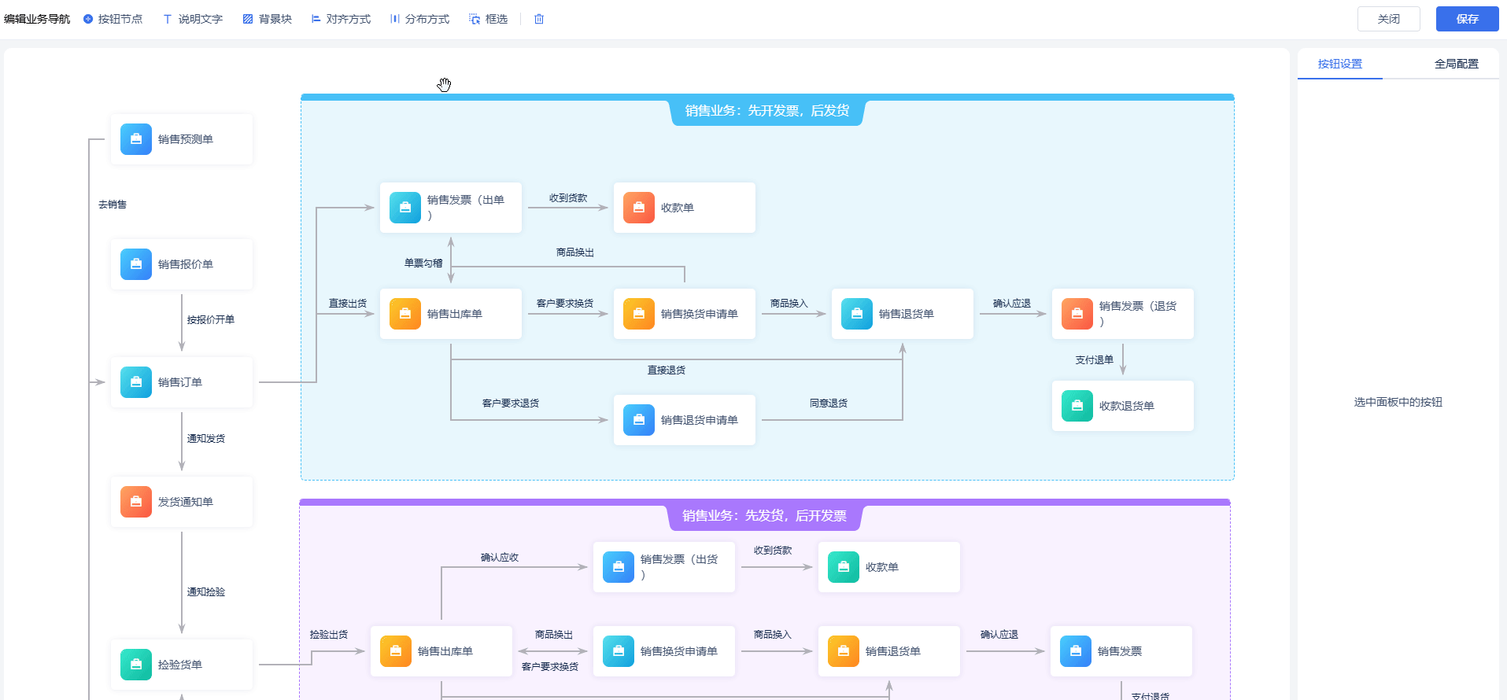Image resolution: width=1507 pixels, height=700 pixels.
Task: Add a 按钮节点 from toolbar
Action: [x=113, y=19]
